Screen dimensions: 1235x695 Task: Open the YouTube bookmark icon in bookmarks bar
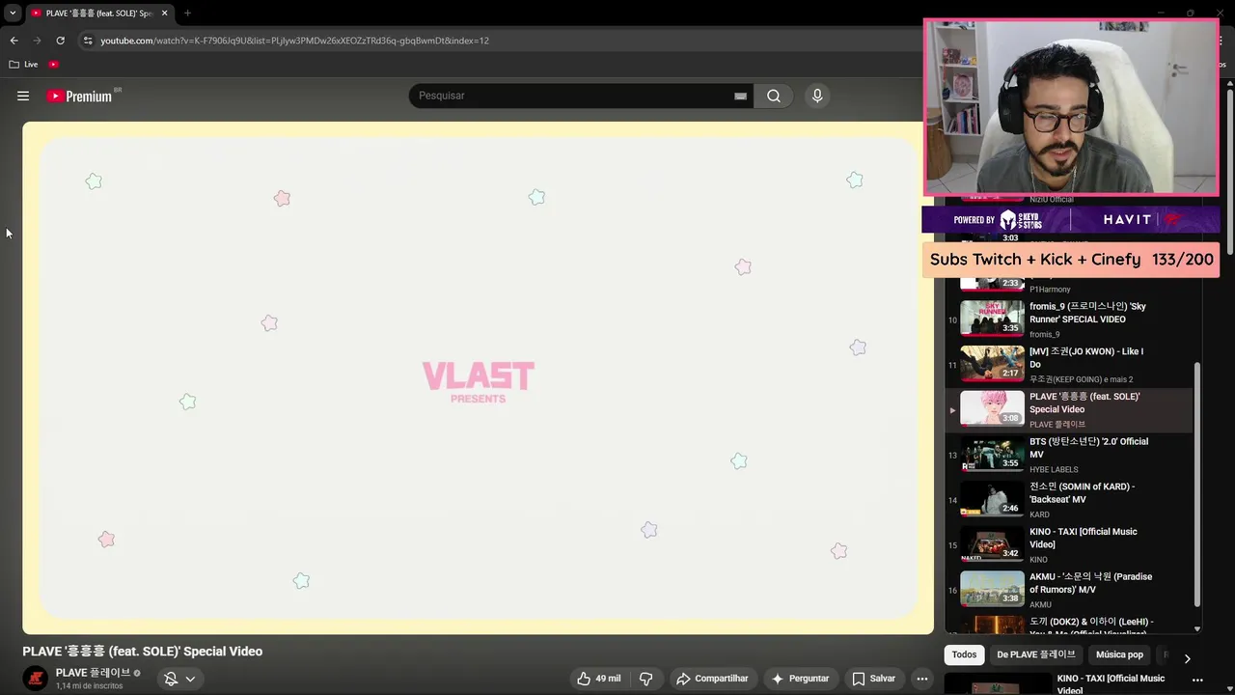[x=53, y=65]
